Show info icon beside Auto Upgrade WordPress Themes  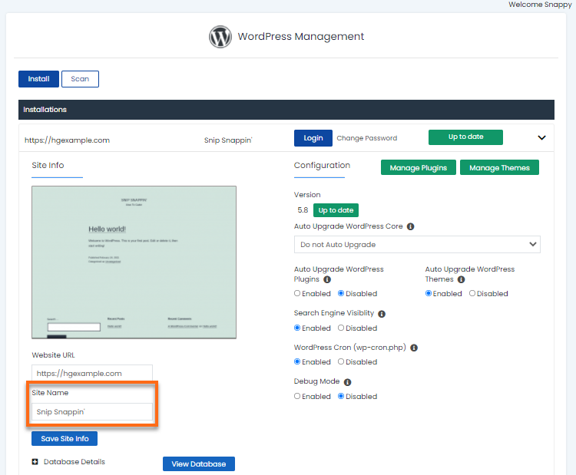(x=461, y=280)
